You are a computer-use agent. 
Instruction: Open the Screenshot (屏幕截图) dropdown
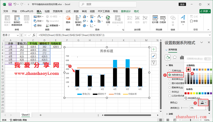click(53, 25)
